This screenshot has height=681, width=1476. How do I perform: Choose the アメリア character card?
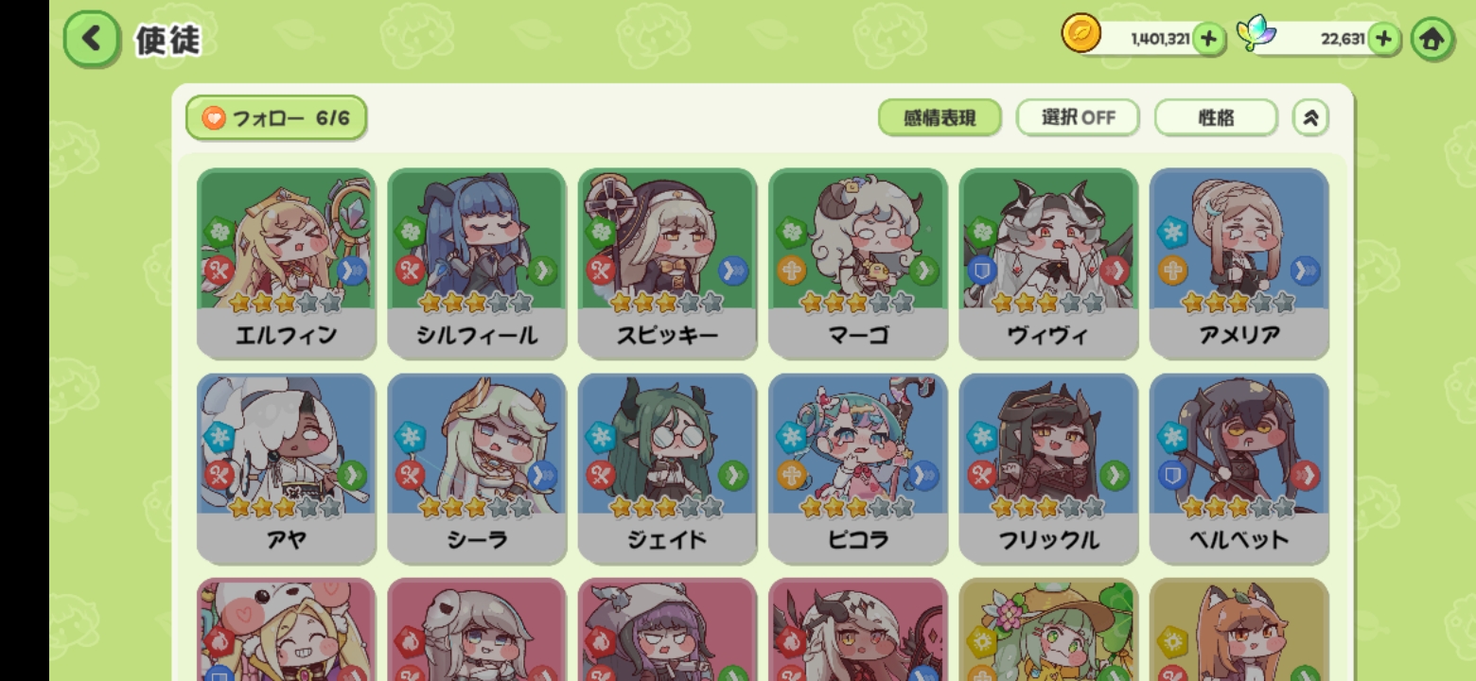click(x=1239, y=264)
